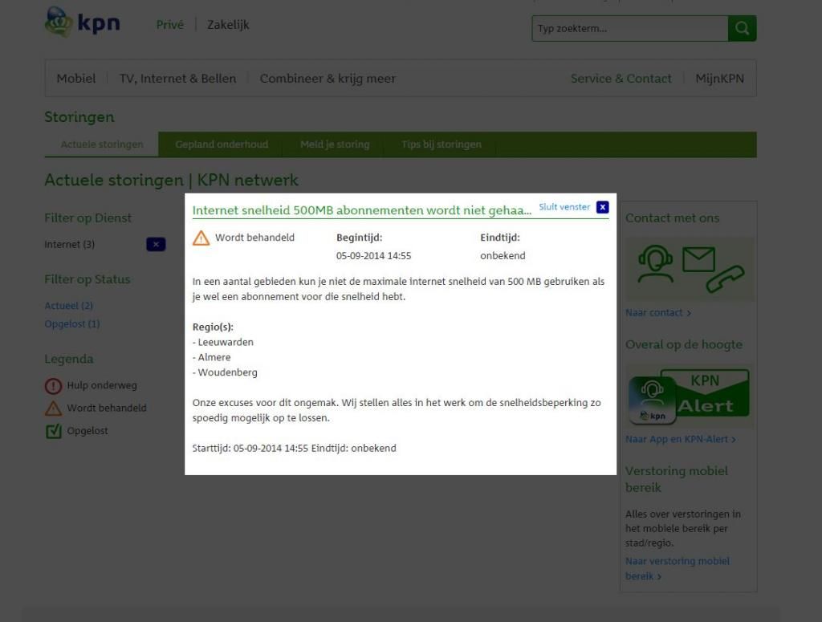The width and height of the screenshot is (822, 622).
Task: Remove the Internet (3) filter
Action: (x=156, y=244)
